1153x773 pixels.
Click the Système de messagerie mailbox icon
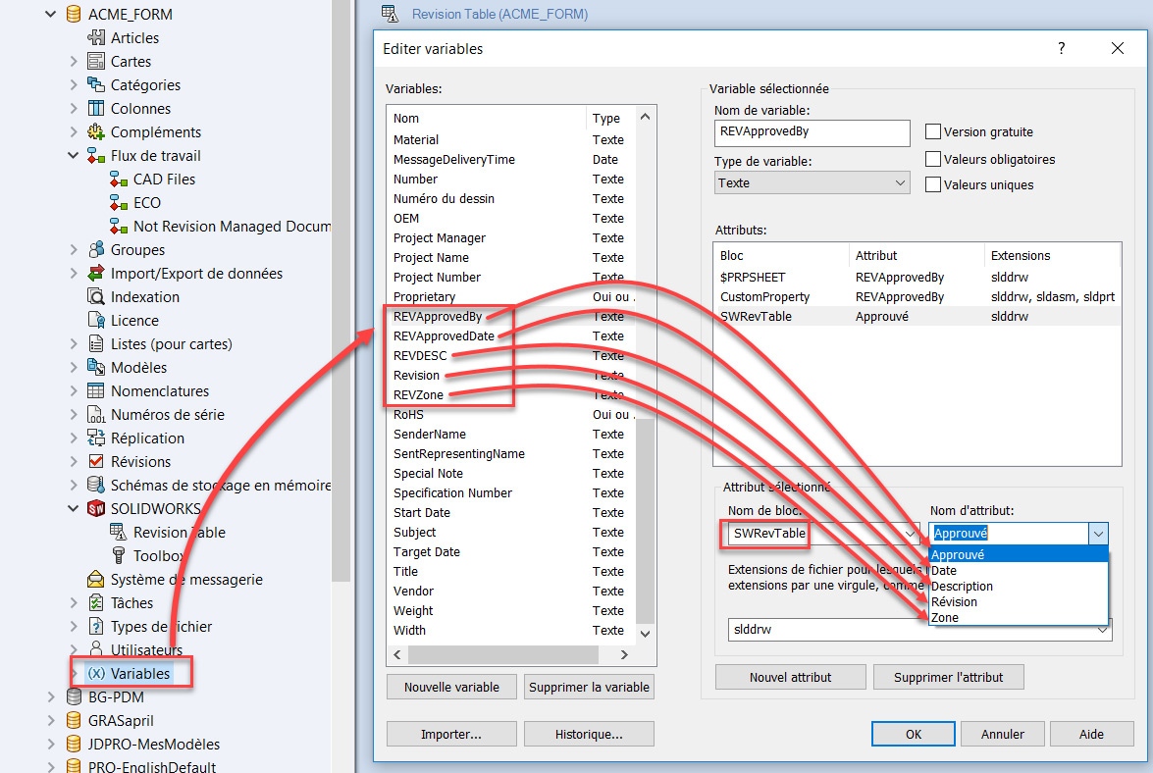pos(96,579)
